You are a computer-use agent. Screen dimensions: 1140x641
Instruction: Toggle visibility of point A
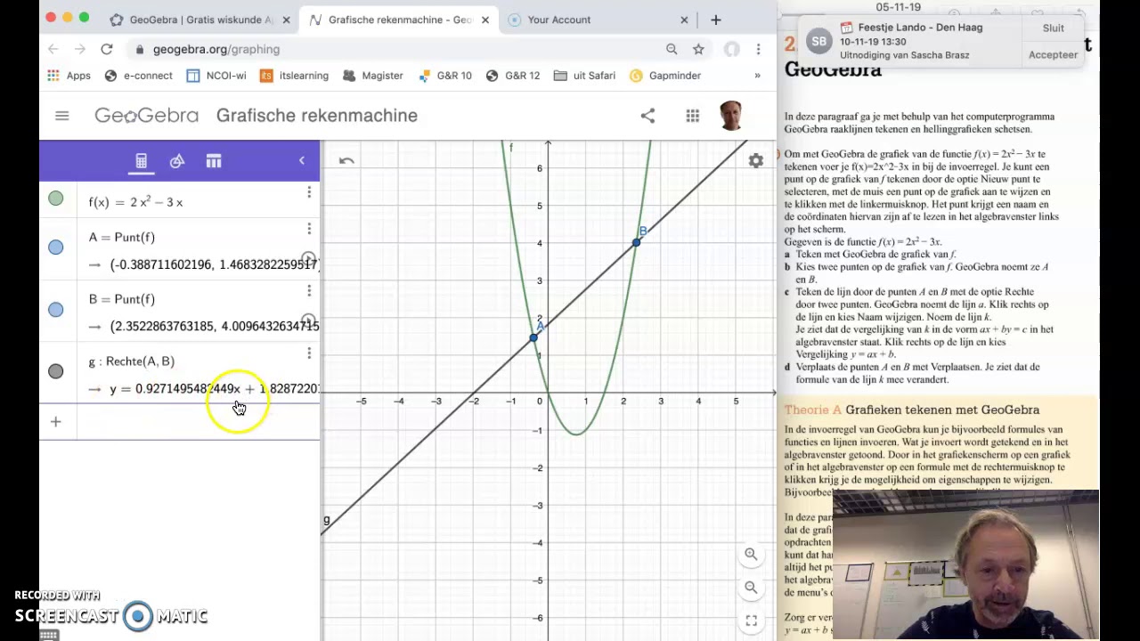pos(56,247)
